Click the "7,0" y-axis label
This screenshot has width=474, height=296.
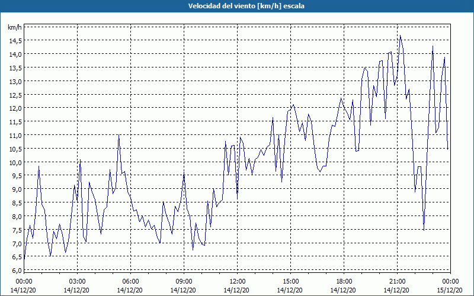pyautogui.click(x=17, y=244)
